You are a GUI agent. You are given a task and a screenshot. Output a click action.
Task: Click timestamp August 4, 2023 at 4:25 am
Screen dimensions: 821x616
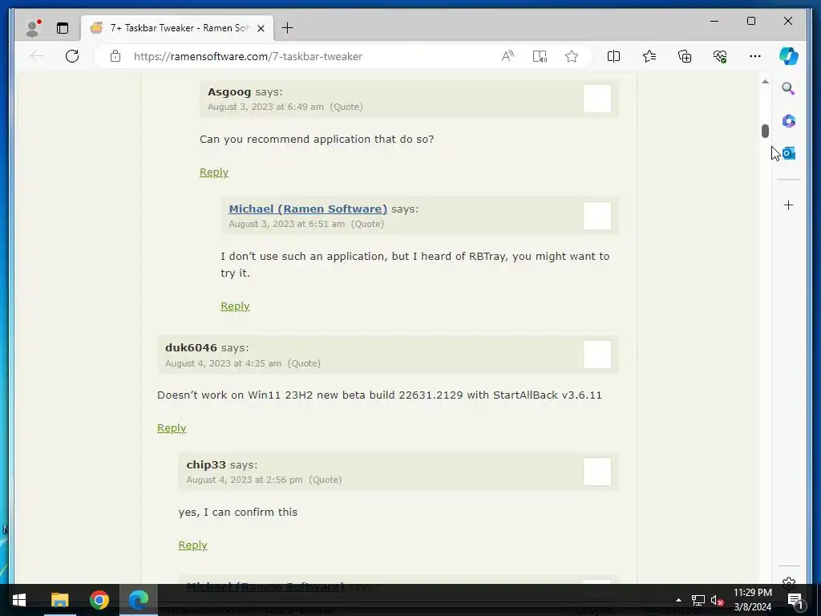click(x=223, y=363)
